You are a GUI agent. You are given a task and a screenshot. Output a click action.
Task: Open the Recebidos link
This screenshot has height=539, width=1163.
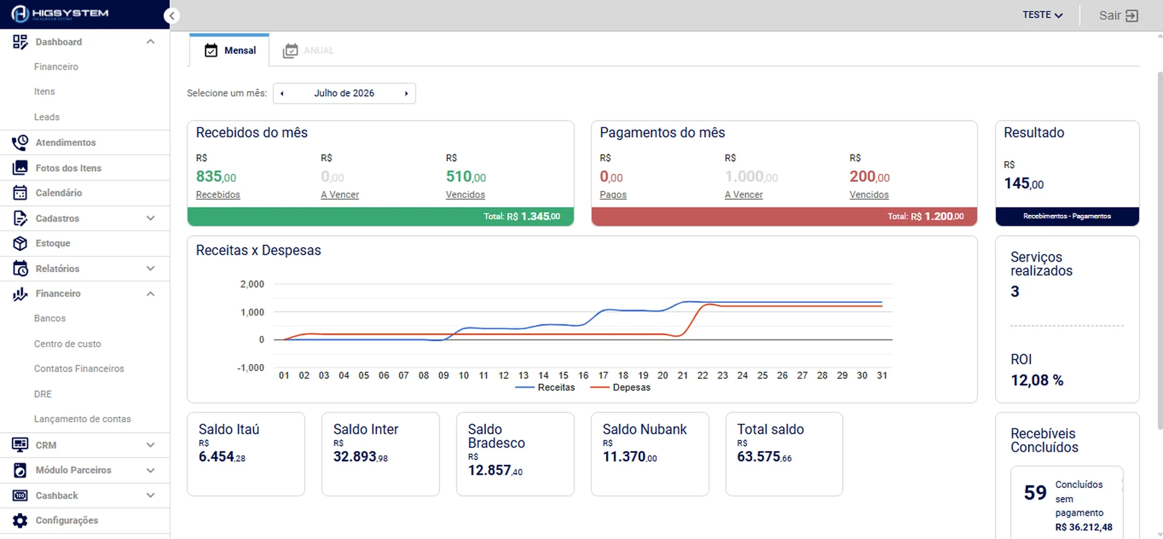pyautogui.click(x=218, y=195)
